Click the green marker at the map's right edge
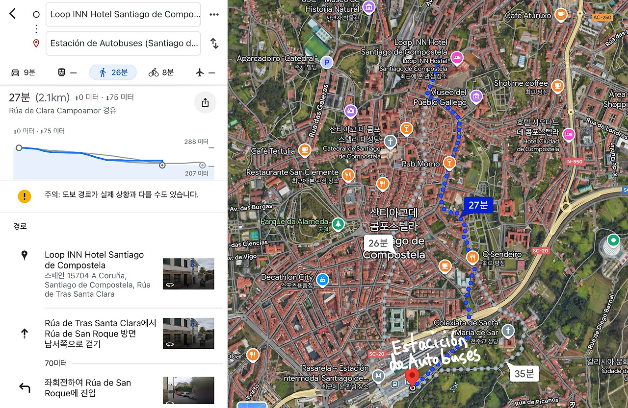Screen dimensions: 628x408 [613, 240]
